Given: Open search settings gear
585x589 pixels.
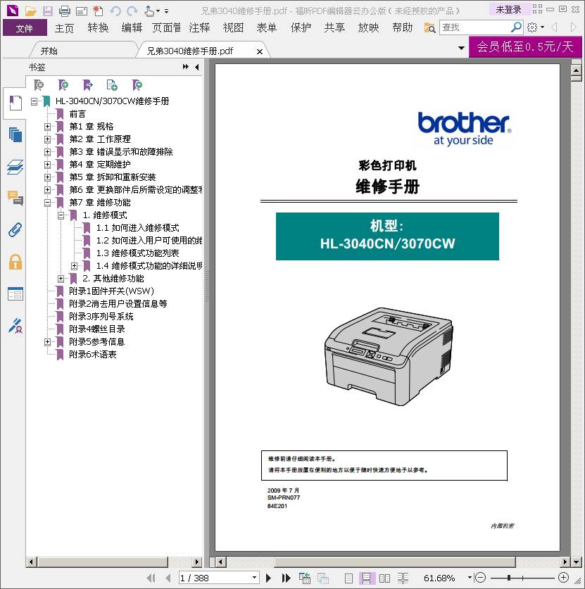Looking at the screenshot, I should click(532, 27).
